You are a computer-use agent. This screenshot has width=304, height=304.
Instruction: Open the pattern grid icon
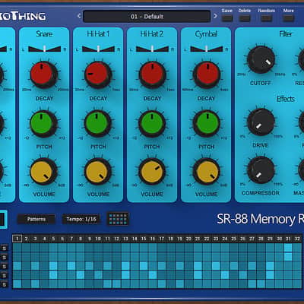click(118, 219)
